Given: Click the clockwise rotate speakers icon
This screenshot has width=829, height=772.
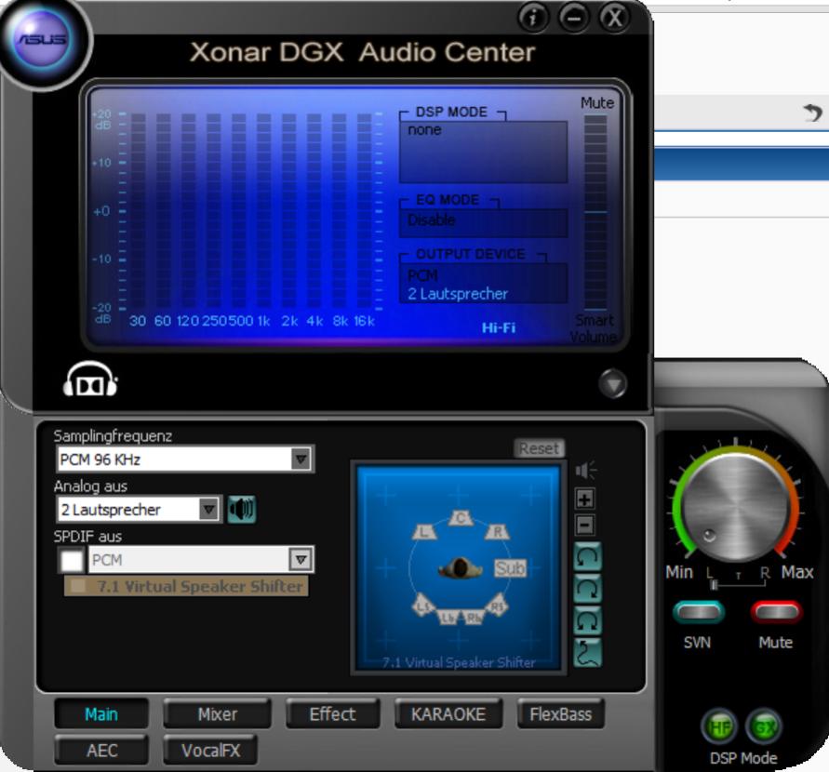Looking at the screenshot, I should coord(588,588).
